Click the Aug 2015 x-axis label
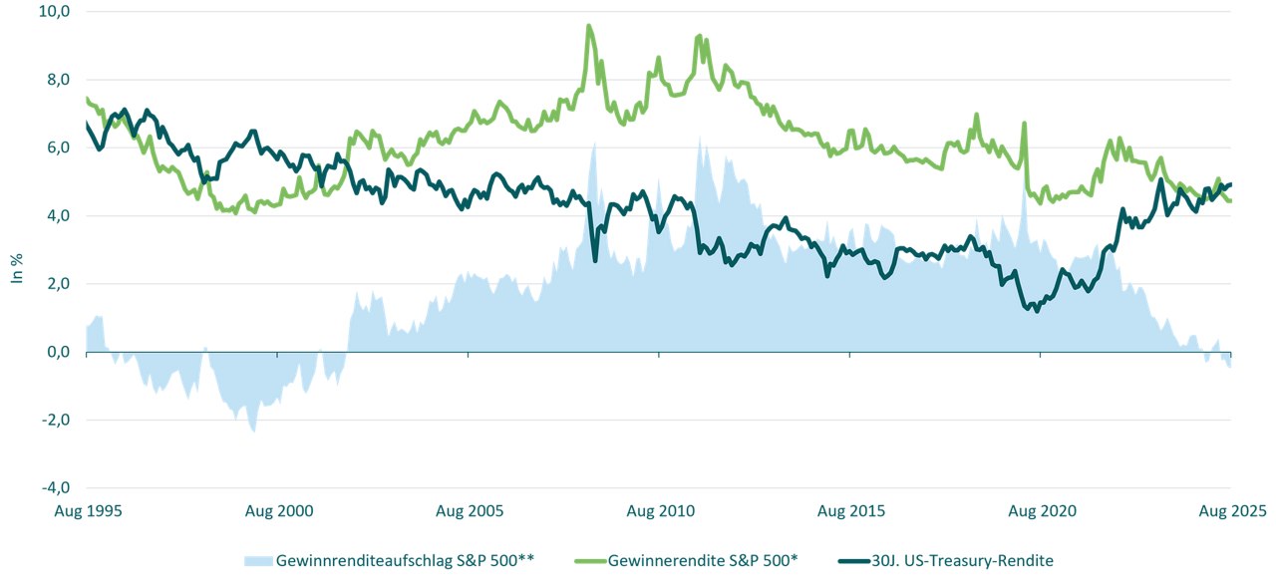The height and width of the screenshot is (586, 1276). coord(850,511)
